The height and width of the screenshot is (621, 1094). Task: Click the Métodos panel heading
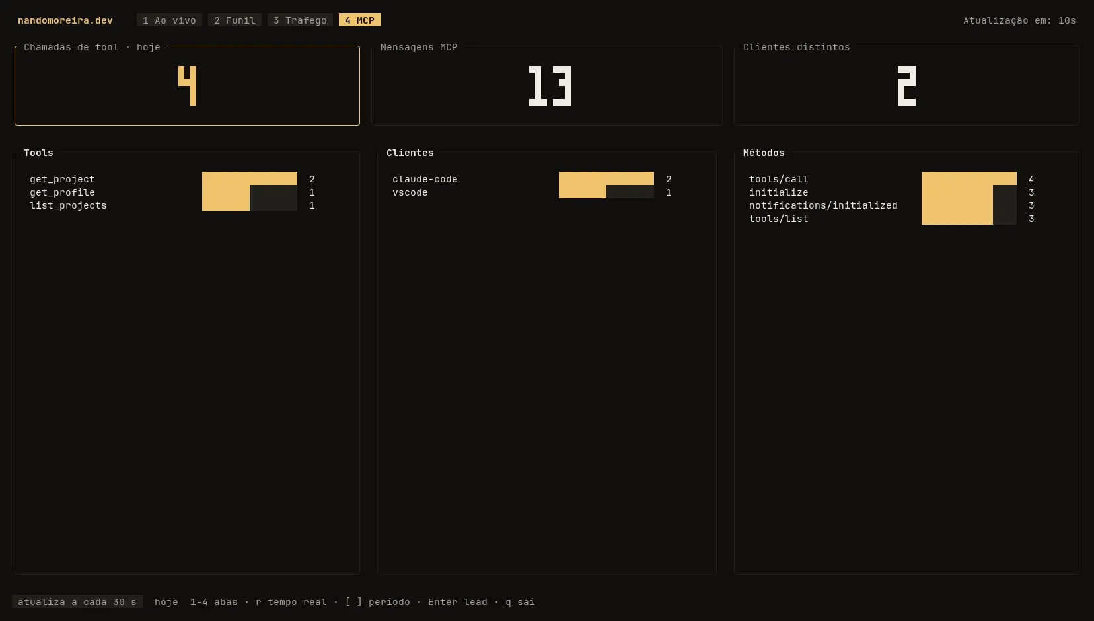click(764, 153)
